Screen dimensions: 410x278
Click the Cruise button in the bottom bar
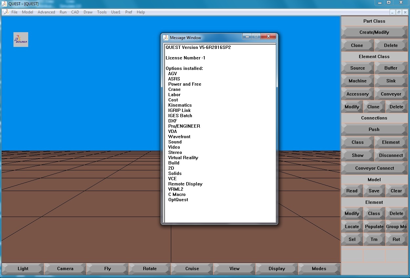click(192, 268)
